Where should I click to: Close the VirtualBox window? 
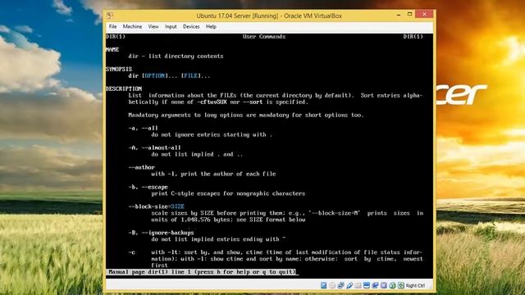[424, 14]
